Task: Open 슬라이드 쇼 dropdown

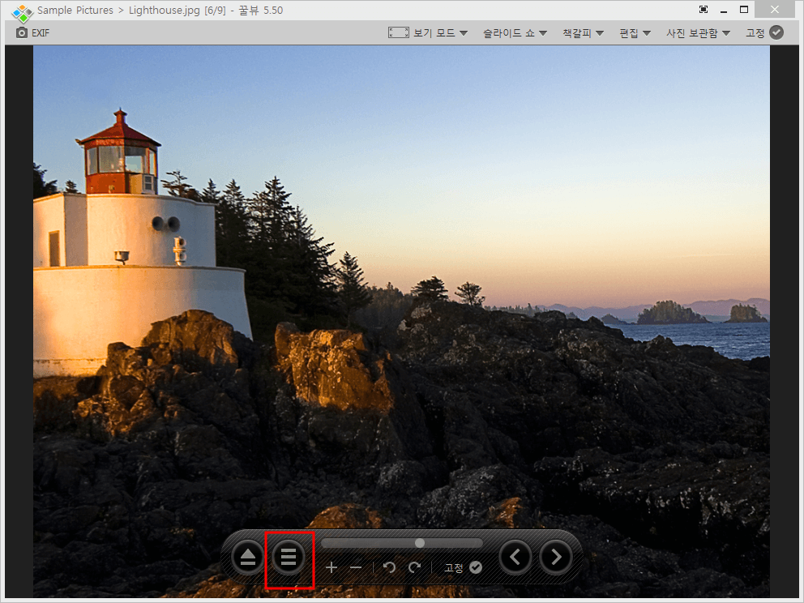Action: [515, 32]
